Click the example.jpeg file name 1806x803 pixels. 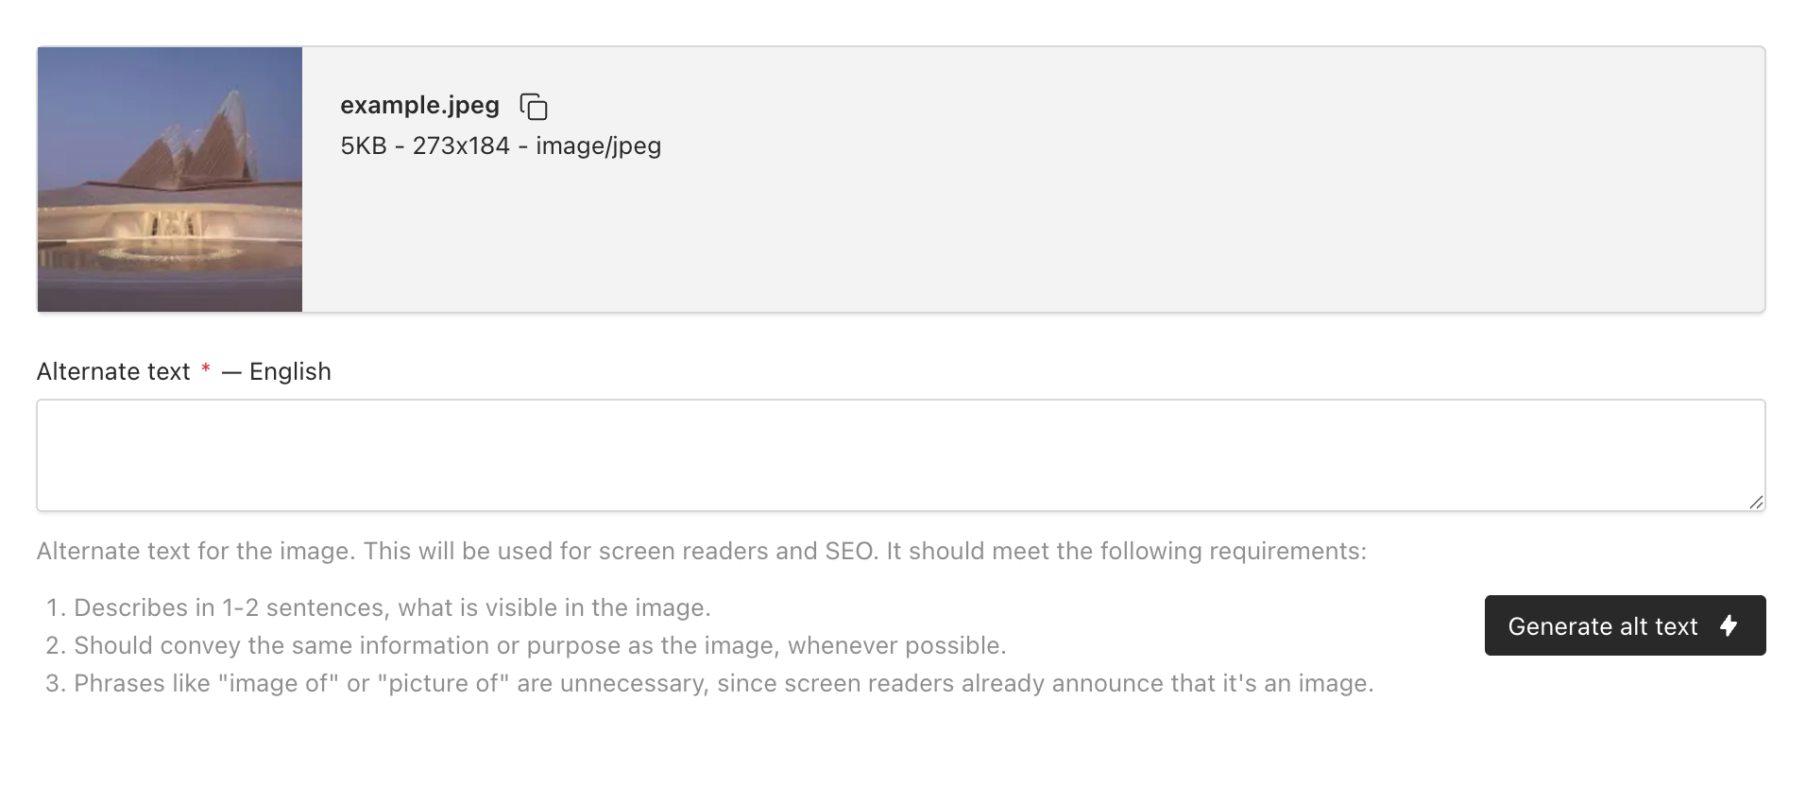[419, 105]
